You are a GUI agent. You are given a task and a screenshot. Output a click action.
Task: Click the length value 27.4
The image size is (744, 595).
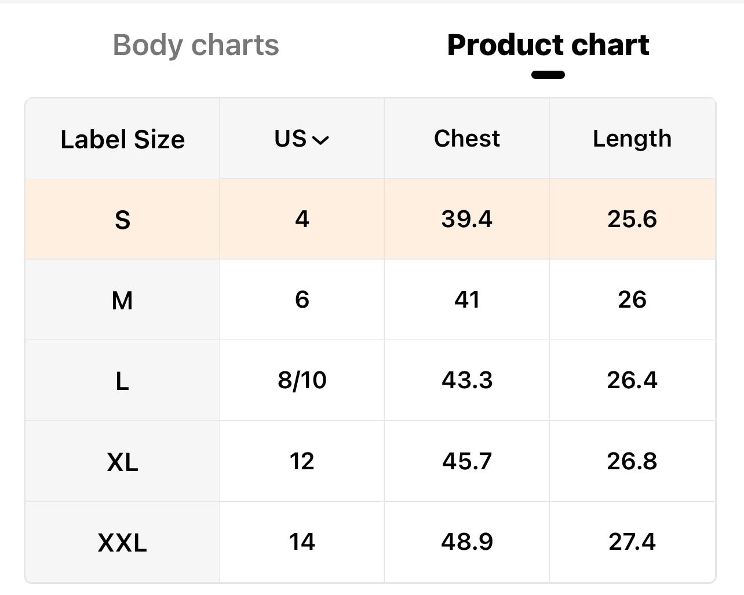pos(632,542)
